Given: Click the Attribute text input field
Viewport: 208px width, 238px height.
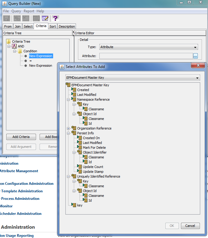Looking at the screenshot, I should pyautogui.click(x=146, y=56).
